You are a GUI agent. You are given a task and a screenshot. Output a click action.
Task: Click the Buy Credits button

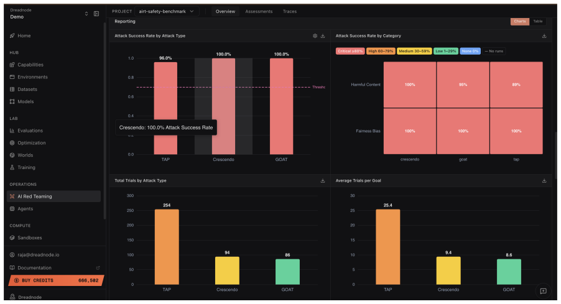coord(56,280)
